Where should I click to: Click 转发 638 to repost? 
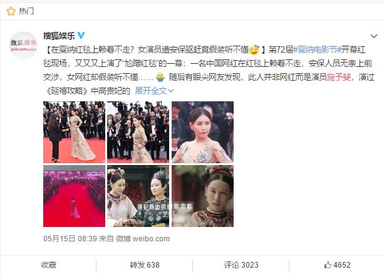point(145,265)
